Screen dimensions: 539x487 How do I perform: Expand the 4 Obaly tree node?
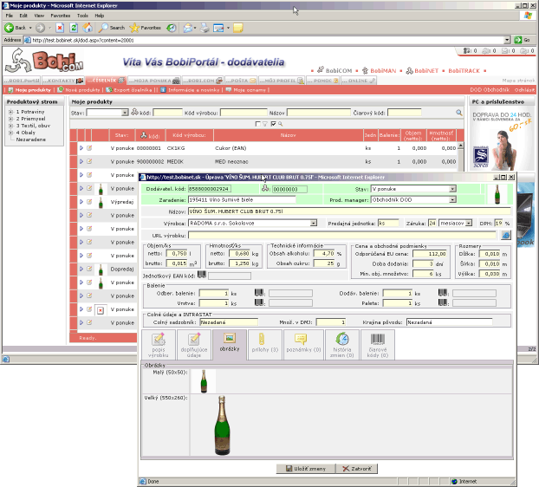tap(10, 133)
